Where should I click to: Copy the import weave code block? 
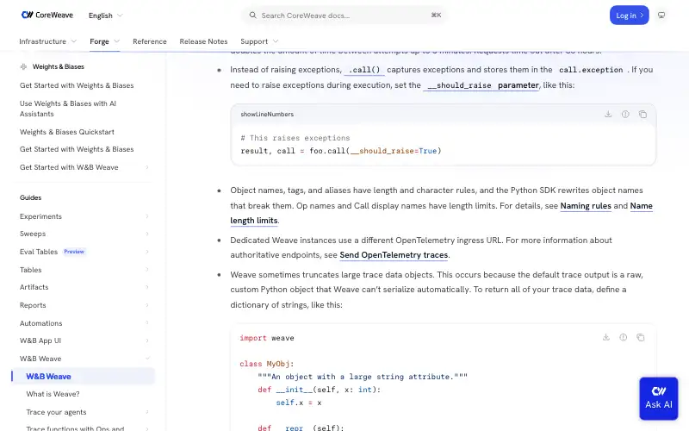click(x=641, y=337)
